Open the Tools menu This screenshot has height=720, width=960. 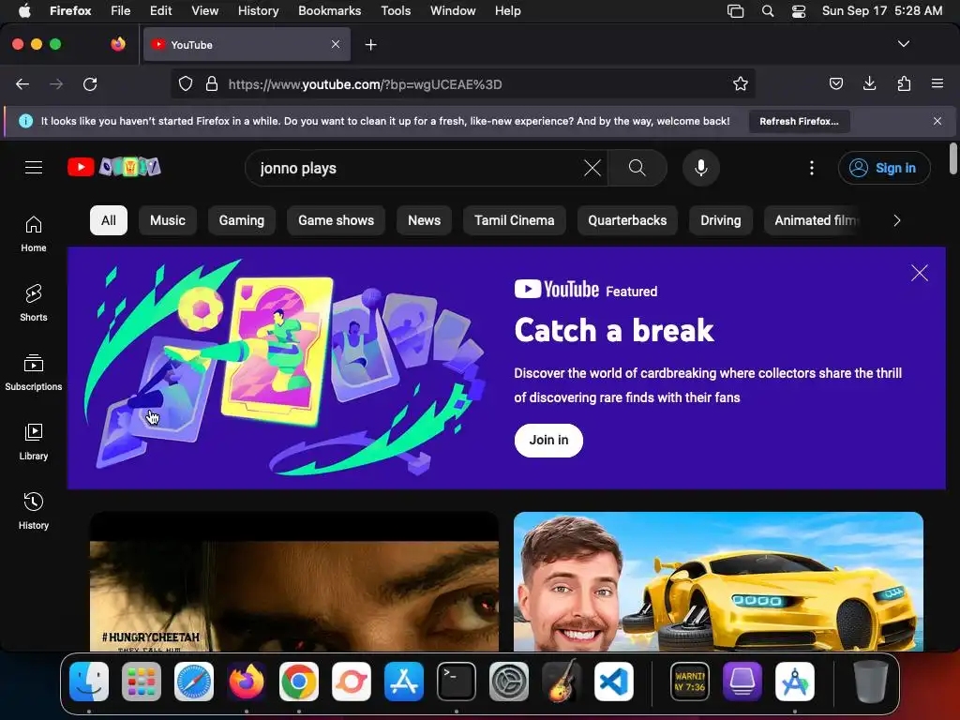[396, 11]
